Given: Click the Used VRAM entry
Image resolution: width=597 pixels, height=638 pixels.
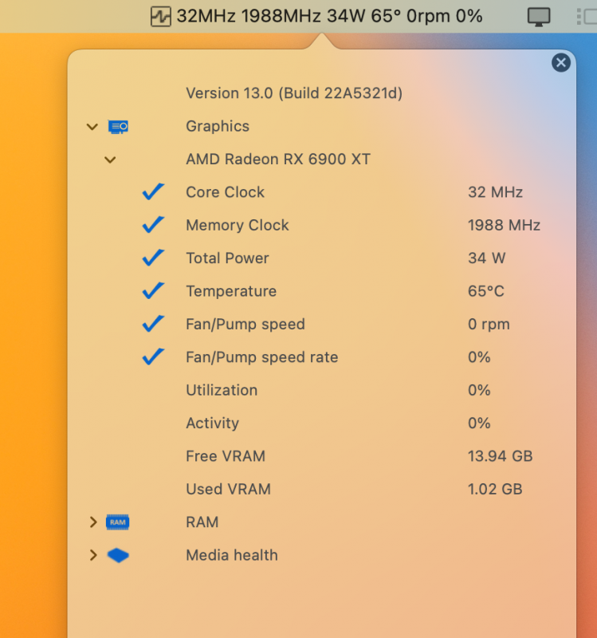Looking at the screenshot, I should [x=228, y=489].
